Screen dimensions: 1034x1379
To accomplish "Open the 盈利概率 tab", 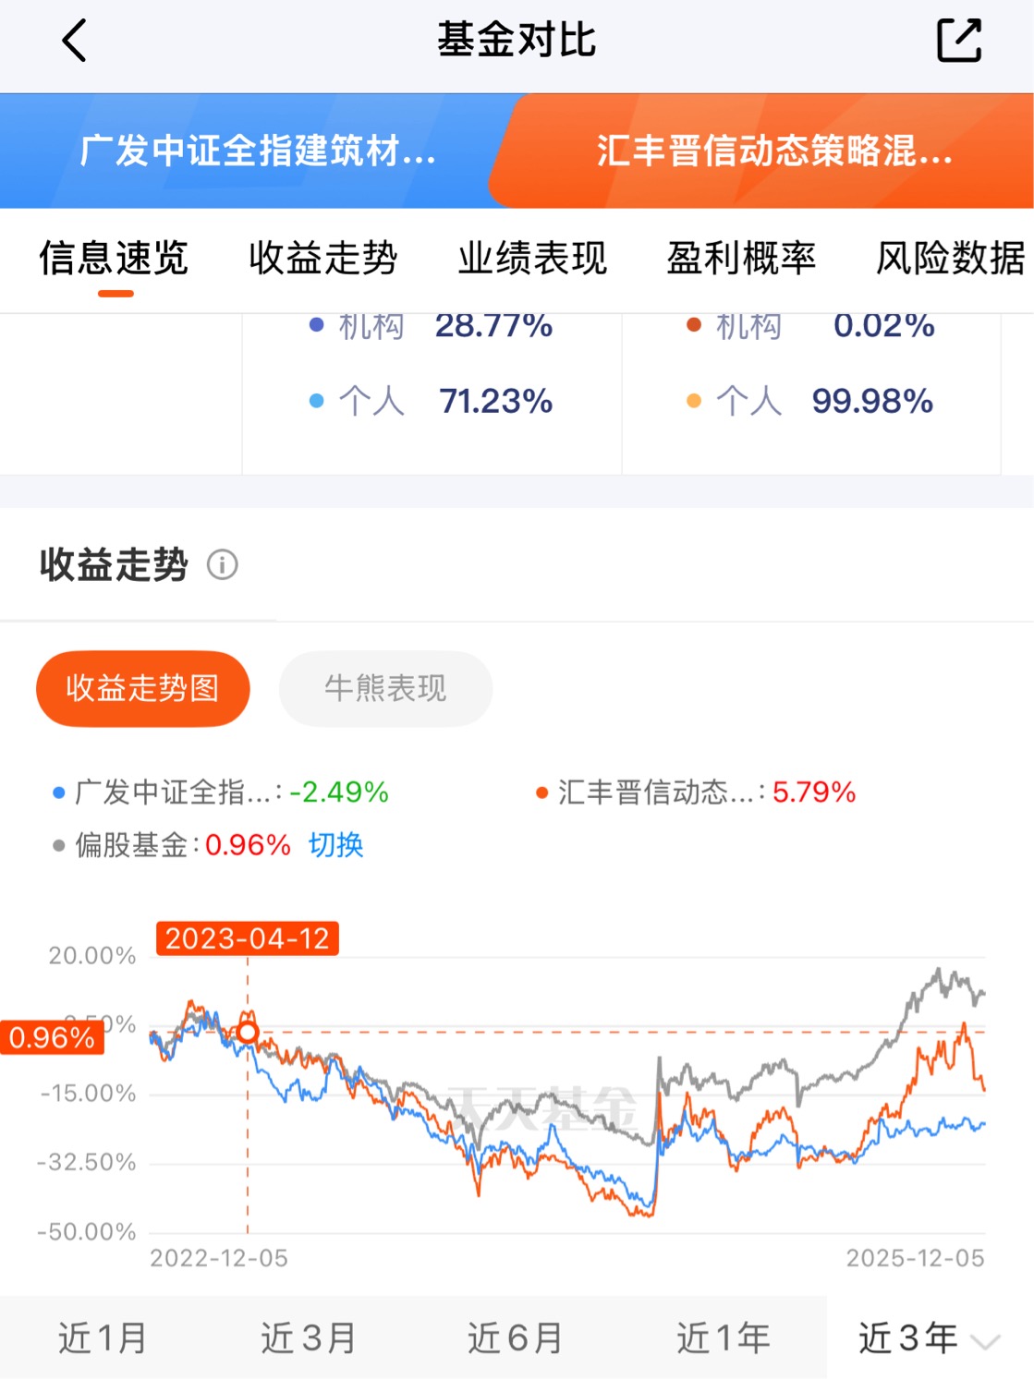I will (741, 259).
